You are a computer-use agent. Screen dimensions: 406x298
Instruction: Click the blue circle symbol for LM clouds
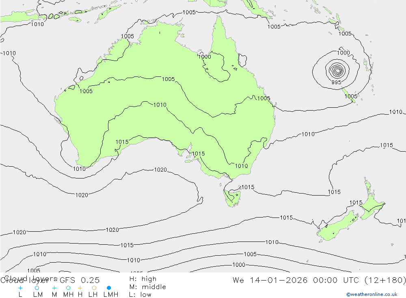[x=37, y=288]
